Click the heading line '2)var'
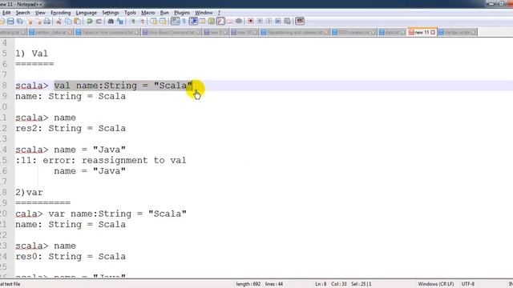Screen dimensions: 513x288 tap(29, 192)
